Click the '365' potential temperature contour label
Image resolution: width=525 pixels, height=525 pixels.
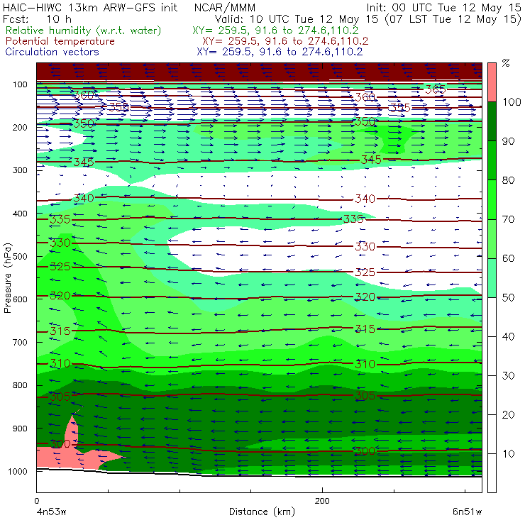436,89
